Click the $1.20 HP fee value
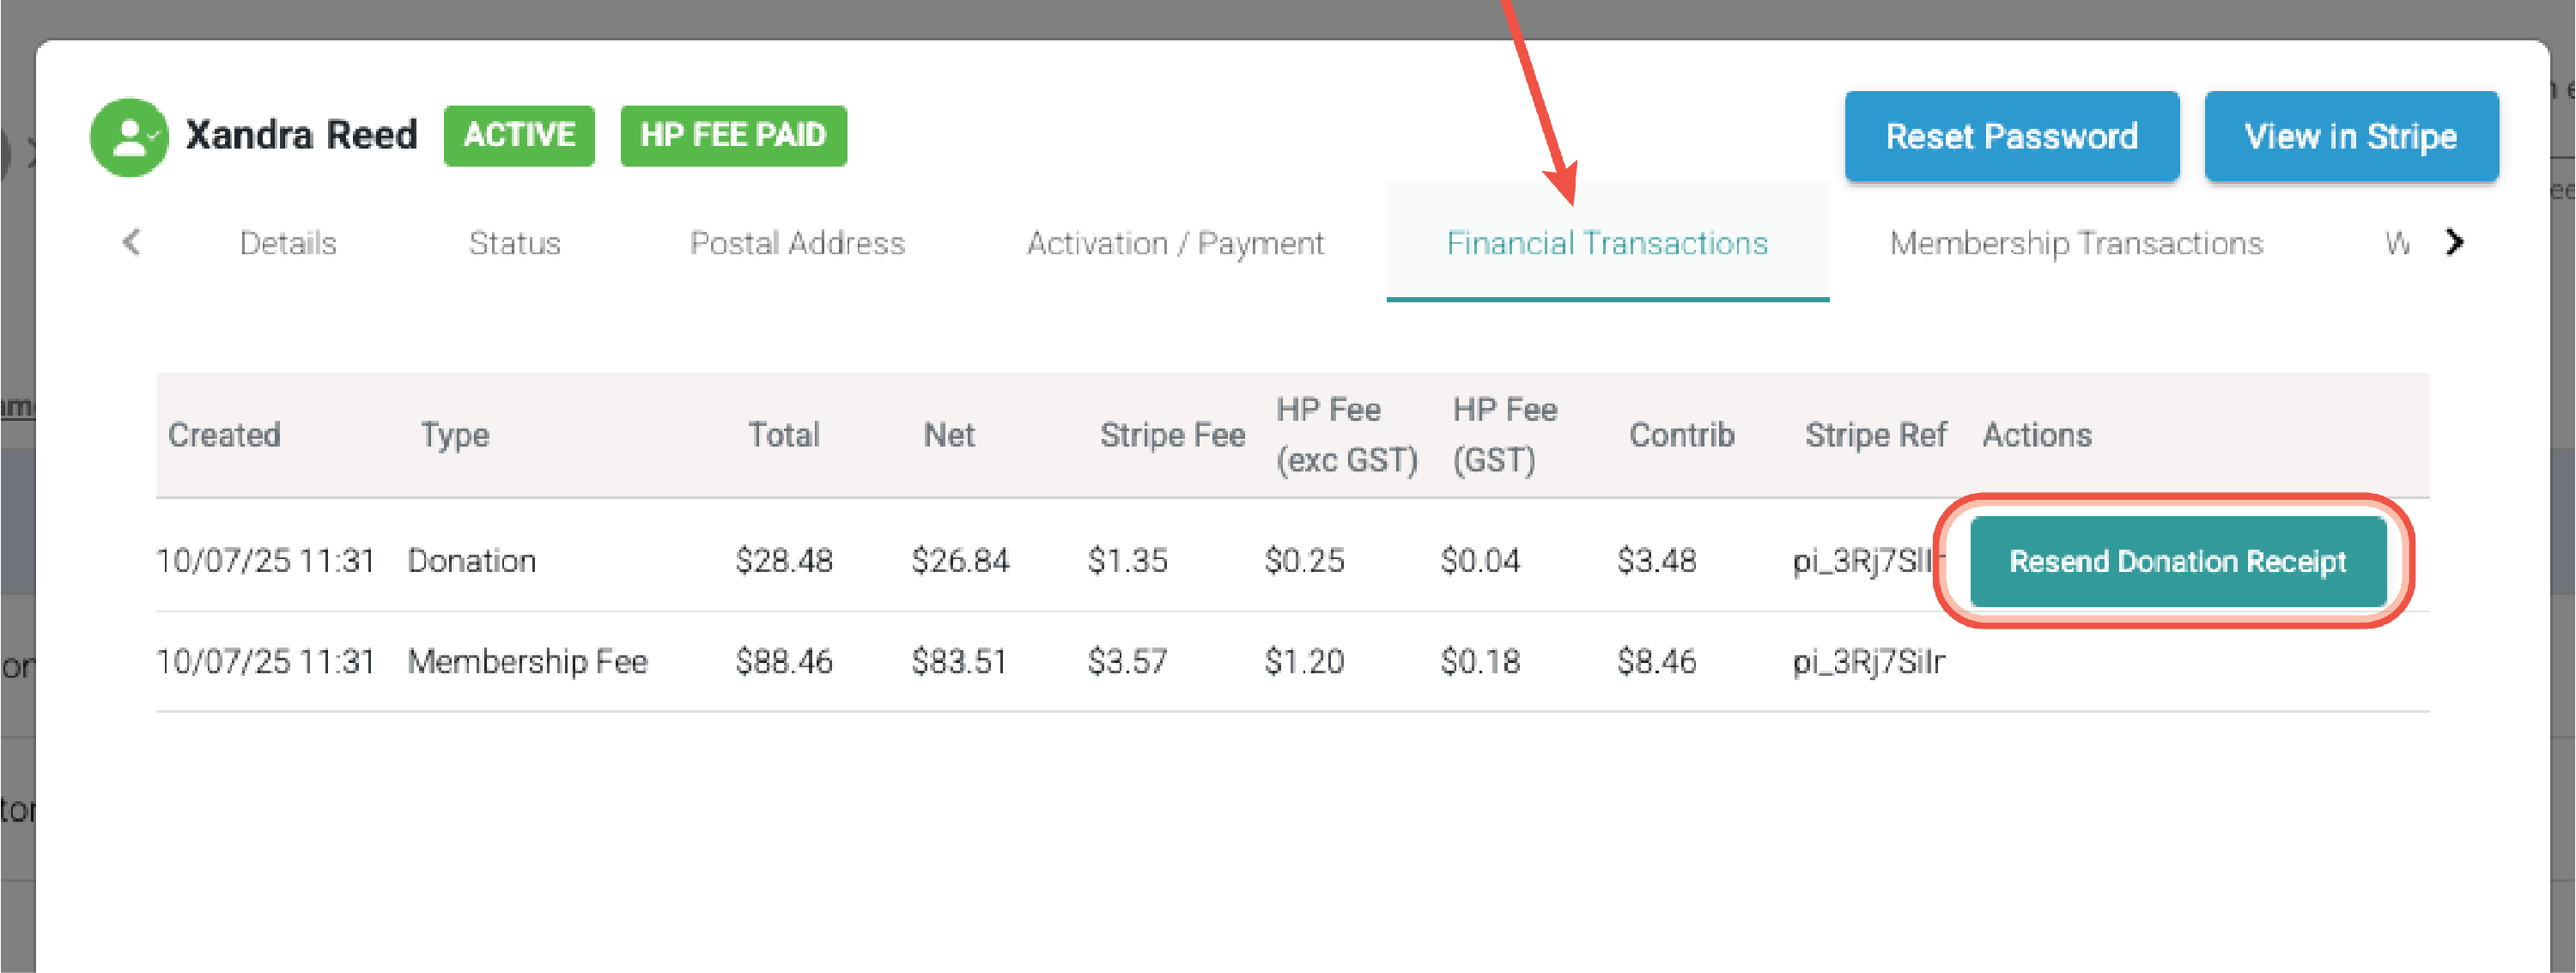Image resolution: width=2576 pixels, height=973 pixels. coord(1304,662)
